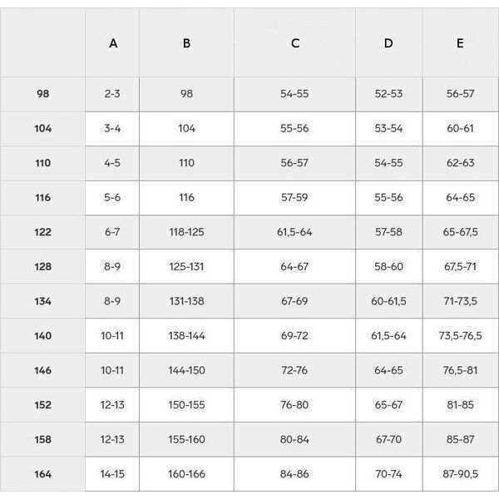499x499 pixels.
Task: Click the cell showing 160-166
Action: point(186,474)
